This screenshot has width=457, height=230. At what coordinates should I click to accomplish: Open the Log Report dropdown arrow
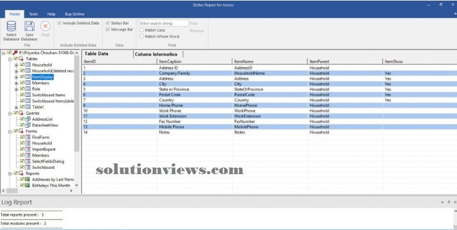(442, 202)
